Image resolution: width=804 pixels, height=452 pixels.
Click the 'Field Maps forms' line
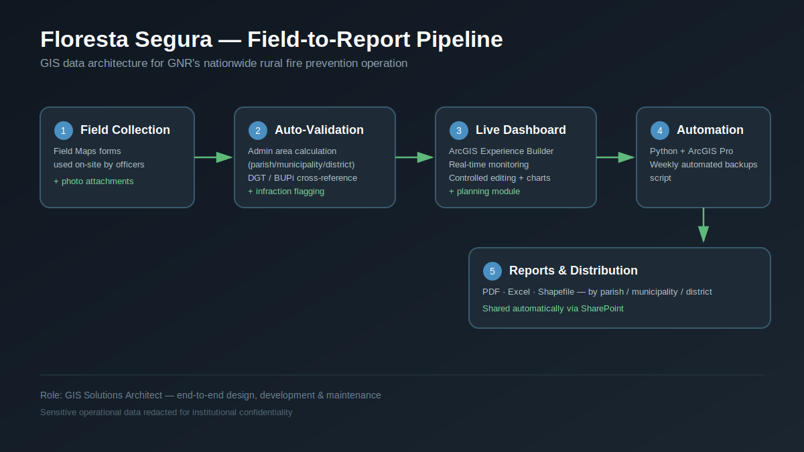tap(87, 151)
